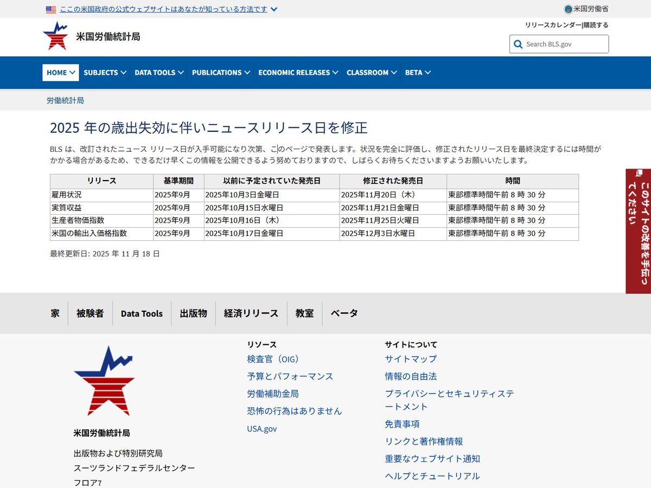
Task: Click the BLS star logo in header
Action: click(x=55, y=36)
